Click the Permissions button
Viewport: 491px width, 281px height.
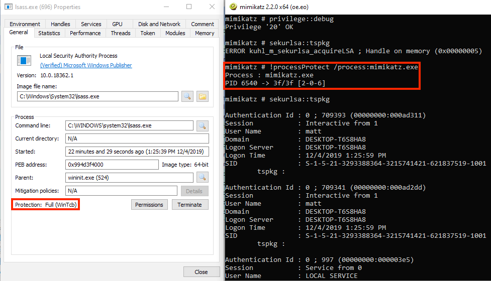pos(149,205)
